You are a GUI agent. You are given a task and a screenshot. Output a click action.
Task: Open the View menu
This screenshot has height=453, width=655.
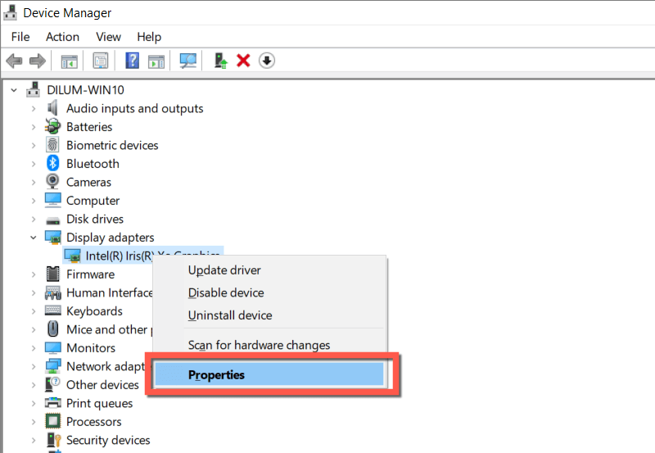coord(108,37)
